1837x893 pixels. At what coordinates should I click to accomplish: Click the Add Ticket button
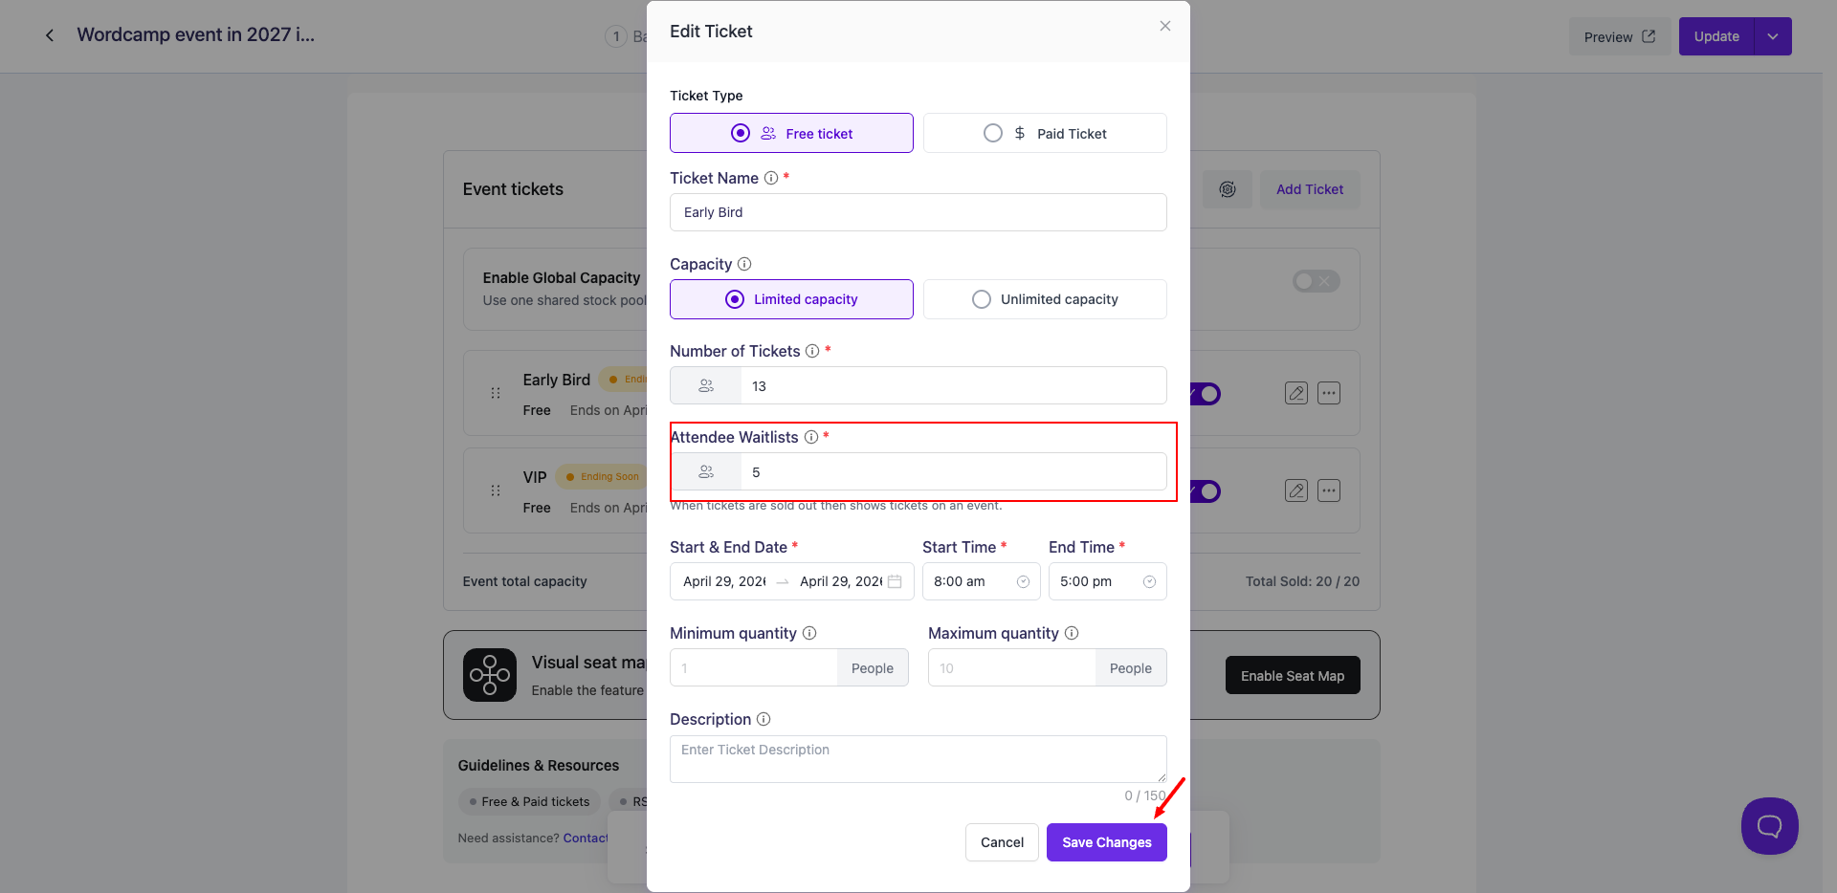coord(1309,189)
